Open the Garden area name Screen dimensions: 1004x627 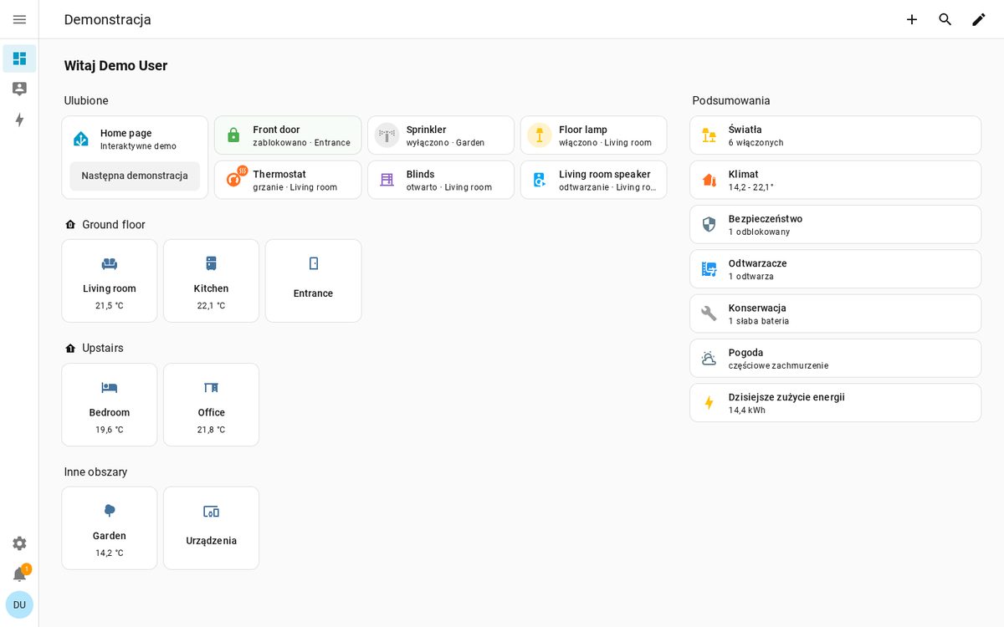click(110, 536)
